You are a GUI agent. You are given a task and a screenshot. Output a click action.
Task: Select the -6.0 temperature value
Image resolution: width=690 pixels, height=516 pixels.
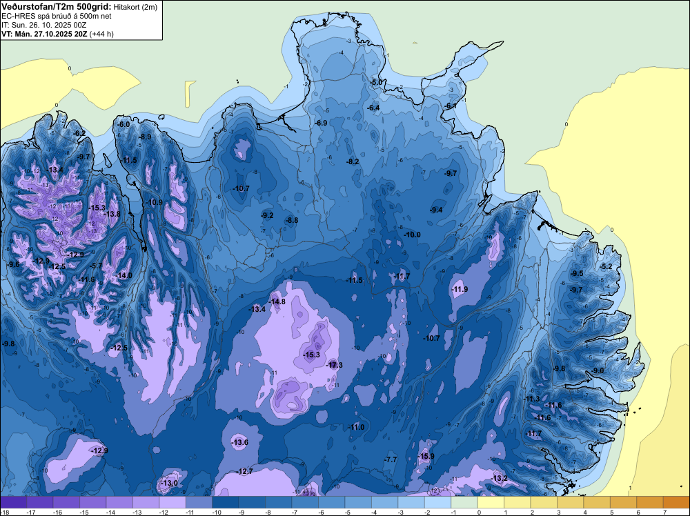point(124,124)
